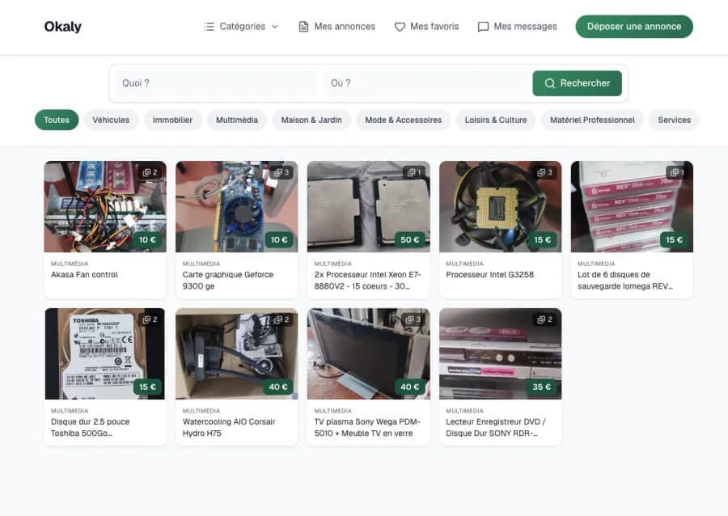Select the Multimédia category filter
Viewport: 728px width, 516px height.
coord(237,120)
